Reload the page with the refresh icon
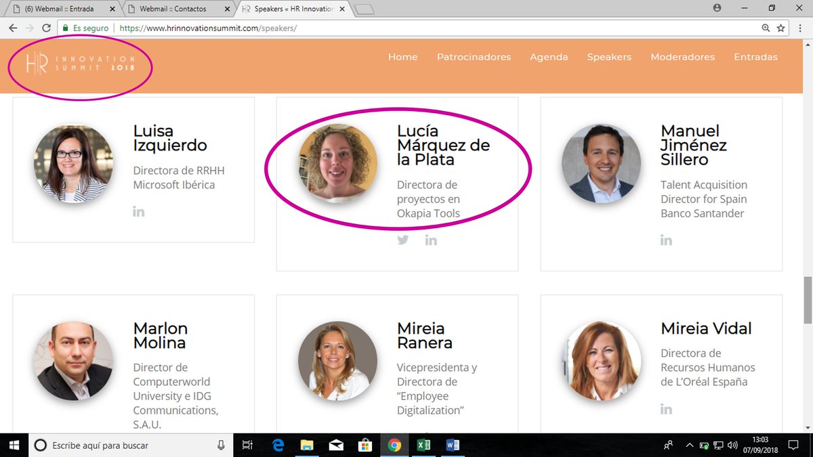813x457 pixels. click(x=46, y=28)
